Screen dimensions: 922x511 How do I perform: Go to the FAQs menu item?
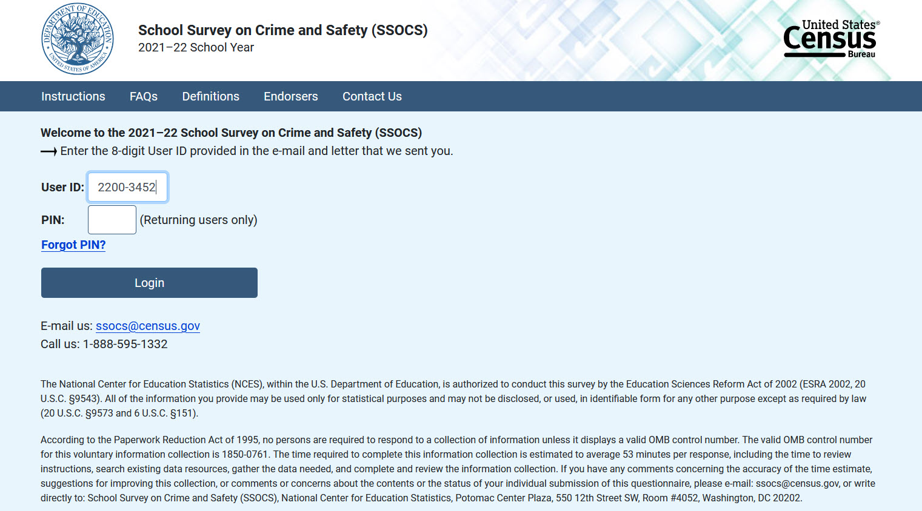coord(144,96)
